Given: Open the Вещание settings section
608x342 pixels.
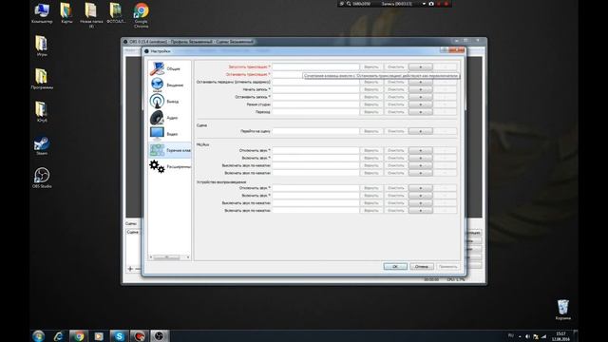Looking at the screenshot, I should pyautogui.click(x=169, y=85).
